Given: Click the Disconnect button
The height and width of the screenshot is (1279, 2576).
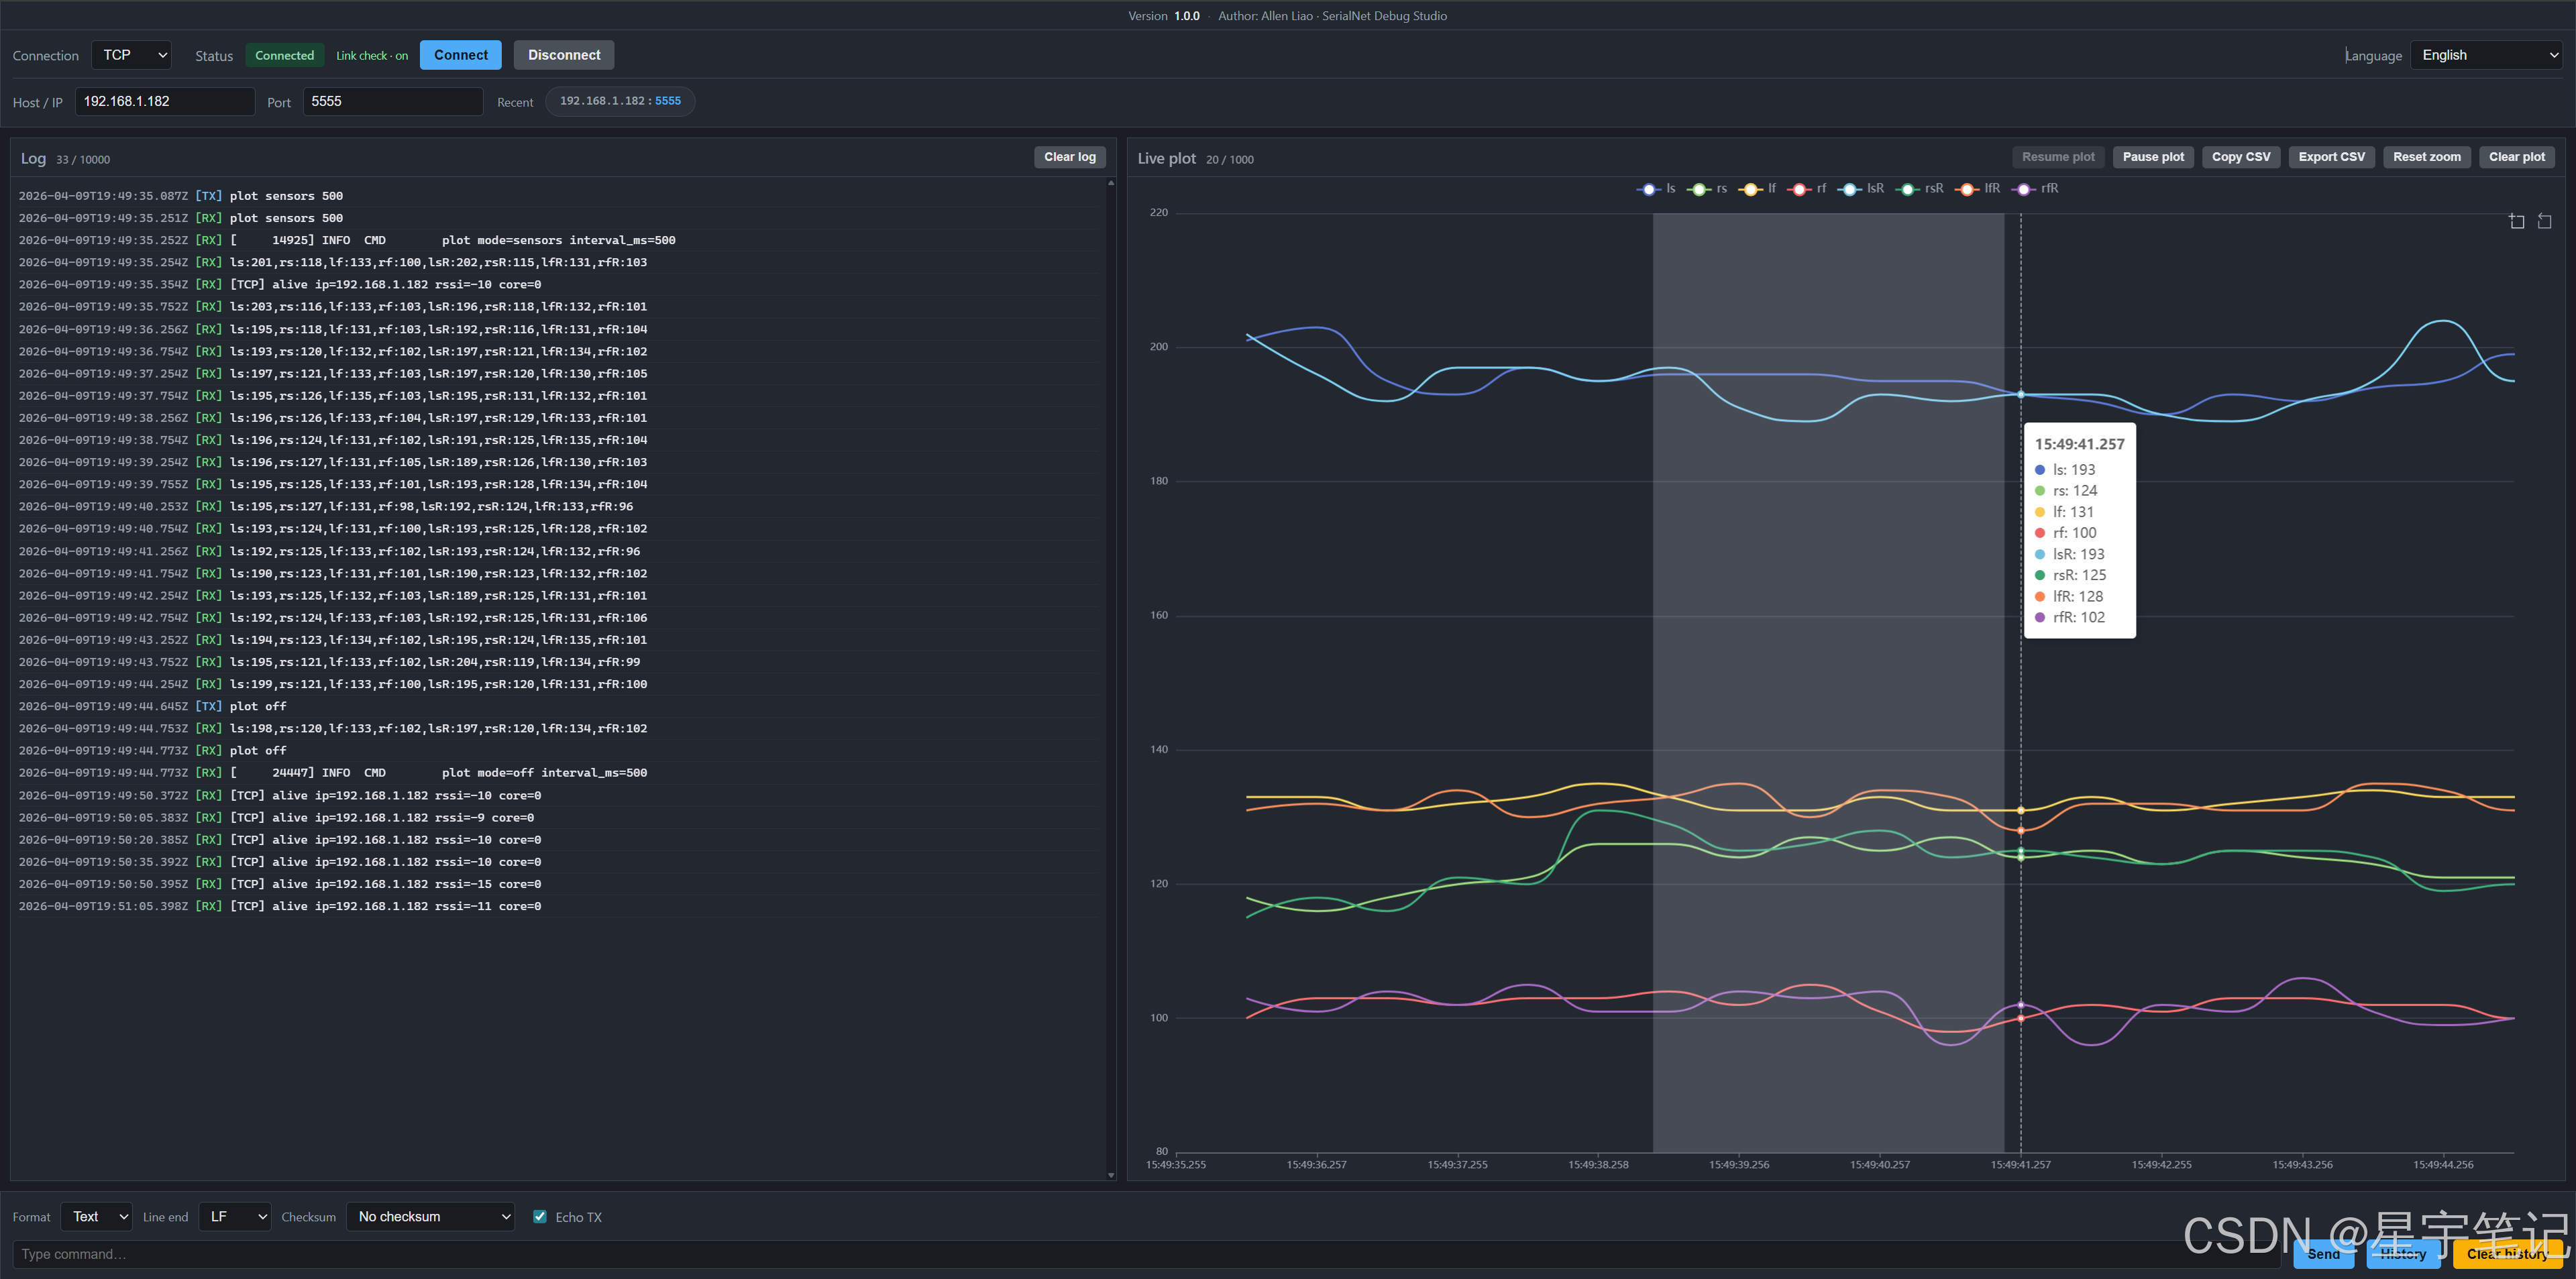Looking at the screenshot, I should (564, 55).
